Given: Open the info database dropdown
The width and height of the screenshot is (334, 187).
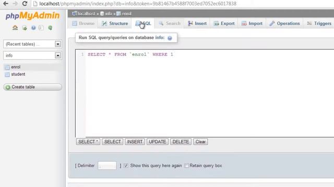Looking at the screenshot, I should [x=32, y=56].
